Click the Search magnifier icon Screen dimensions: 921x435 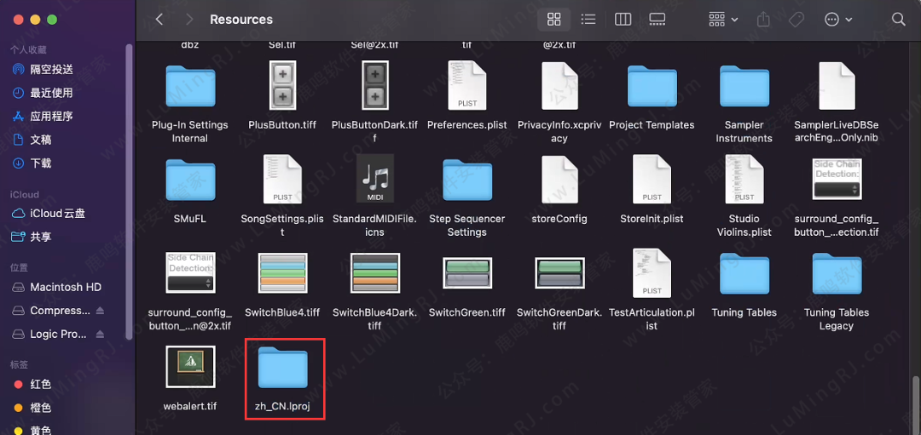point(898,19)
